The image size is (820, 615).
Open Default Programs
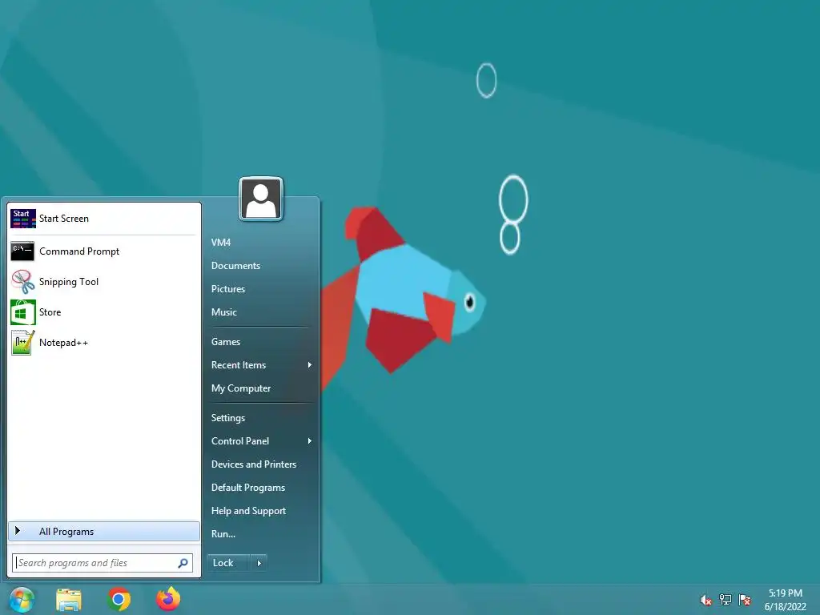click(248, 488)
